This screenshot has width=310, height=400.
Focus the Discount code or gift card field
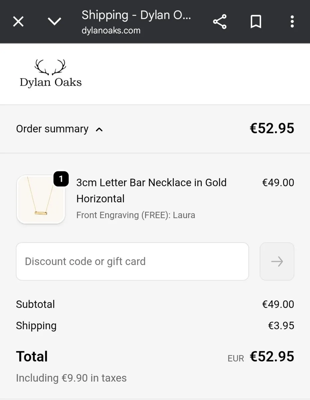point(132,261)
